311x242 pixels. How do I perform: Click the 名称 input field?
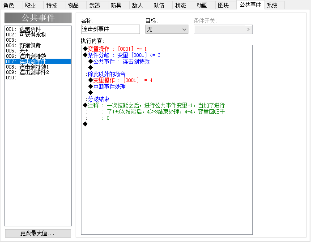(111, 29)
